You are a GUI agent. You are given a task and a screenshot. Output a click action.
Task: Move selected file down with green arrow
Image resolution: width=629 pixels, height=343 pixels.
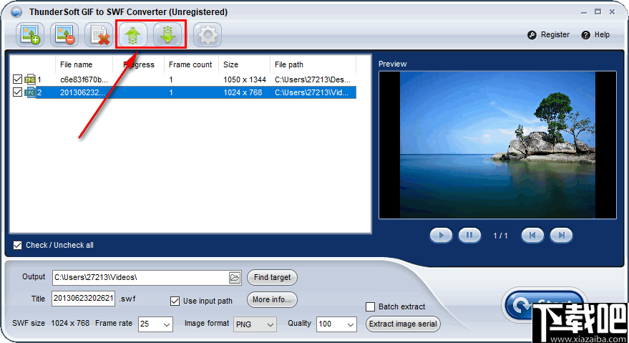(x=167, y=35)
